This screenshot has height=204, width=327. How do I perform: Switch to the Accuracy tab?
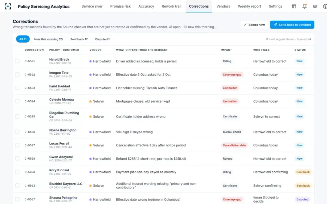click(x=146, y=6)
